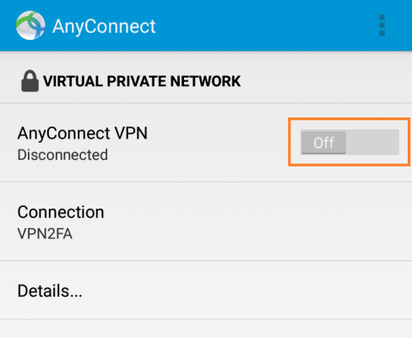Select the VPN2FA connection entry
Image resolution: width=412 pixels, height=338 pixels.
[x=45, y=234]
